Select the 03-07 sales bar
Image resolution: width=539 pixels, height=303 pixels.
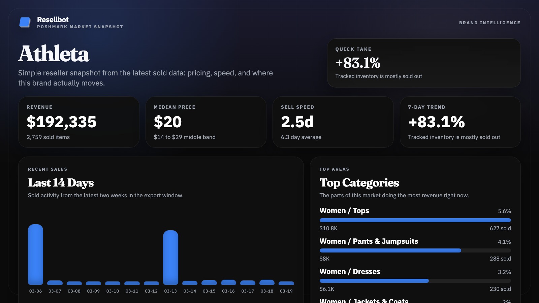point(55,283)
